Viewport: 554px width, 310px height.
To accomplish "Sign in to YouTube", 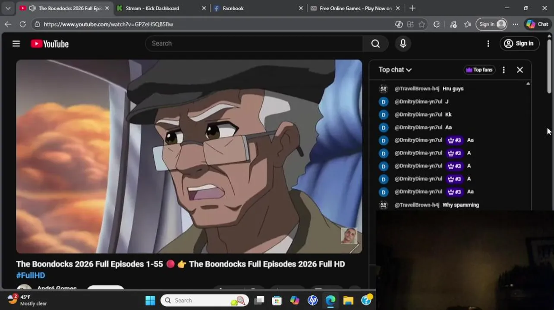I will 519,43.
